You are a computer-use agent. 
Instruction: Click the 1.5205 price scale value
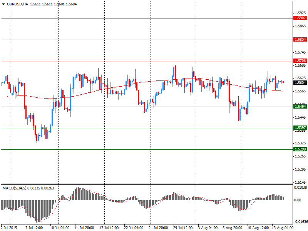[x=301, y=169]
